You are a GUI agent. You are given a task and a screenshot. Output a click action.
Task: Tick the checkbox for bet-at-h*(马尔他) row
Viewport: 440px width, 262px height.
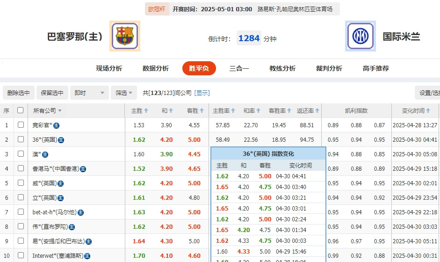pos(21,212)
